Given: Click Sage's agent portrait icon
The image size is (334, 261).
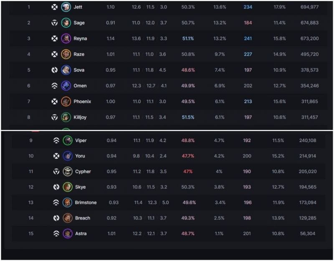Looking at the screenshot, I should click(x=66, y=23).
